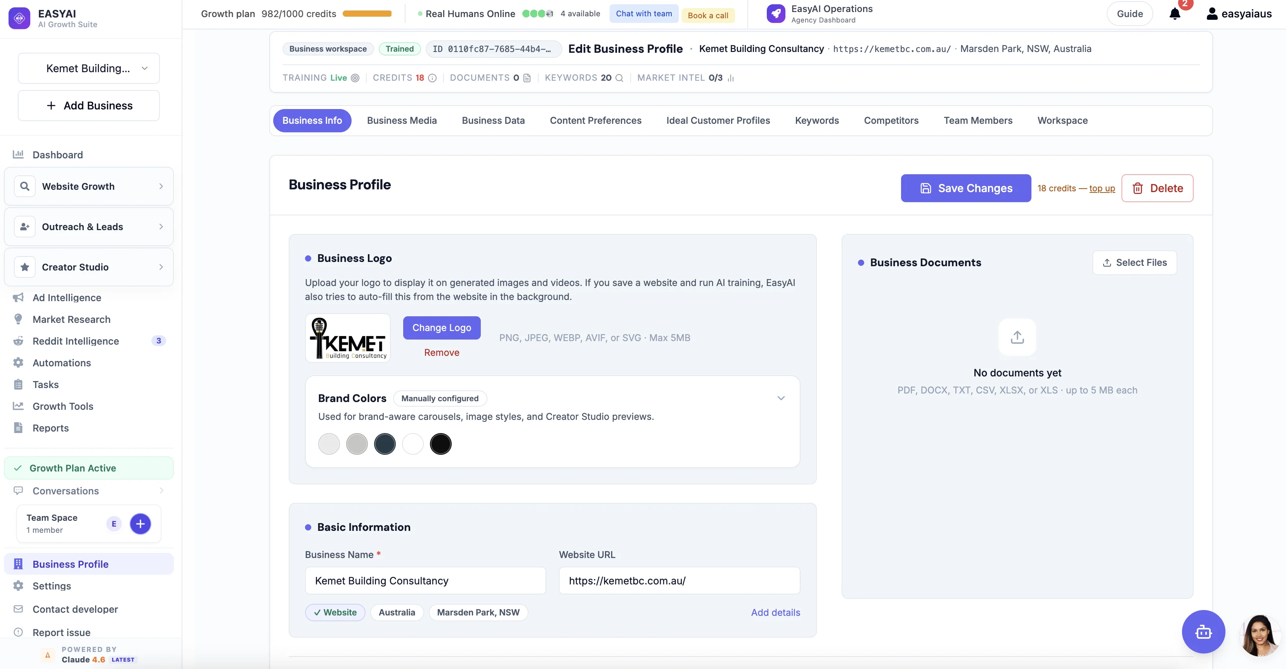Click the credits info icon
The width and height of the screenshot is (1286, 669).
click(432, 78)
